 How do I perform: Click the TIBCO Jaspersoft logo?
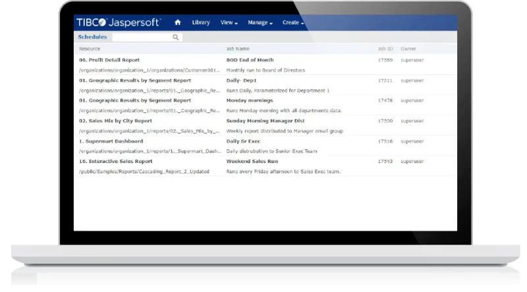(119, 22)
